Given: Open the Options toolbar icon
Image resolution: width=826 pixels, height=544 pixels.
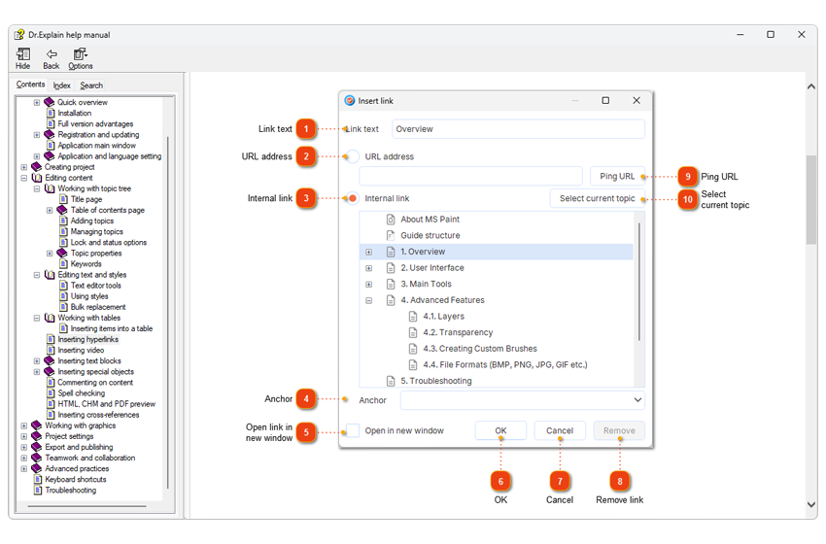Looking at the screenshot, I should (x=80, y=54).
